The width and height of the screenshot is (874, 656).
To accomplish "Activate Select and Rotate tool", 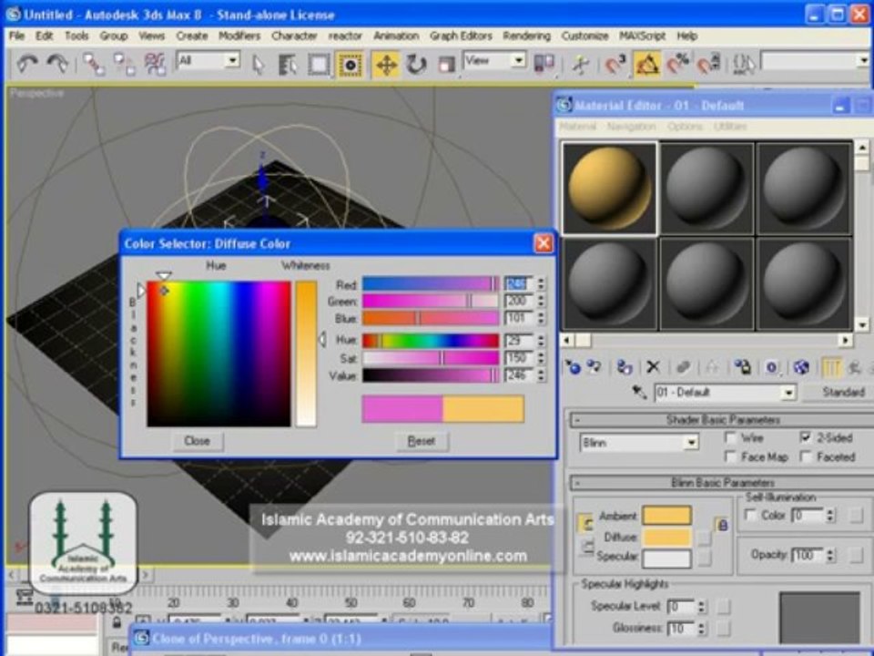I will 416,65.
